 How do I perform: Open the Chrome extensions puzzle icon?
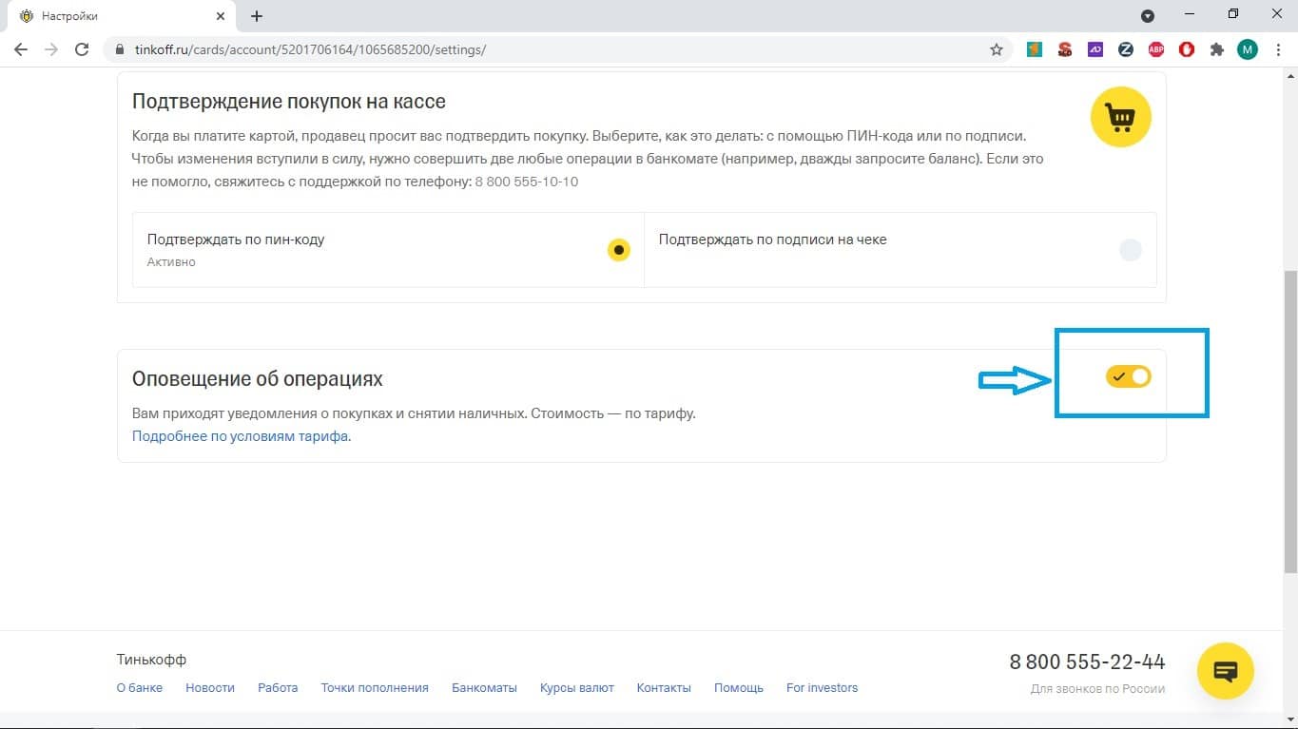coord(1216,49)
